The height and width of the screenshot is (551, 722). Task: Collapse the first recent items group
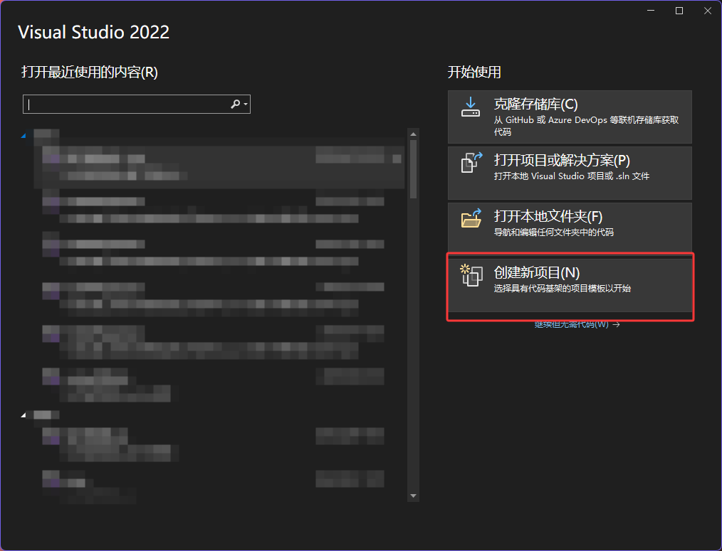click(23, 135)
